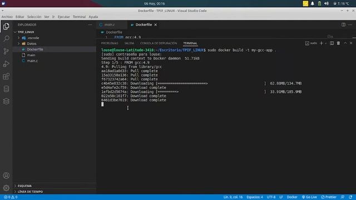Screen dimensions: 356x200
Task: Open the Ir menu
Action: pos(53,17)
